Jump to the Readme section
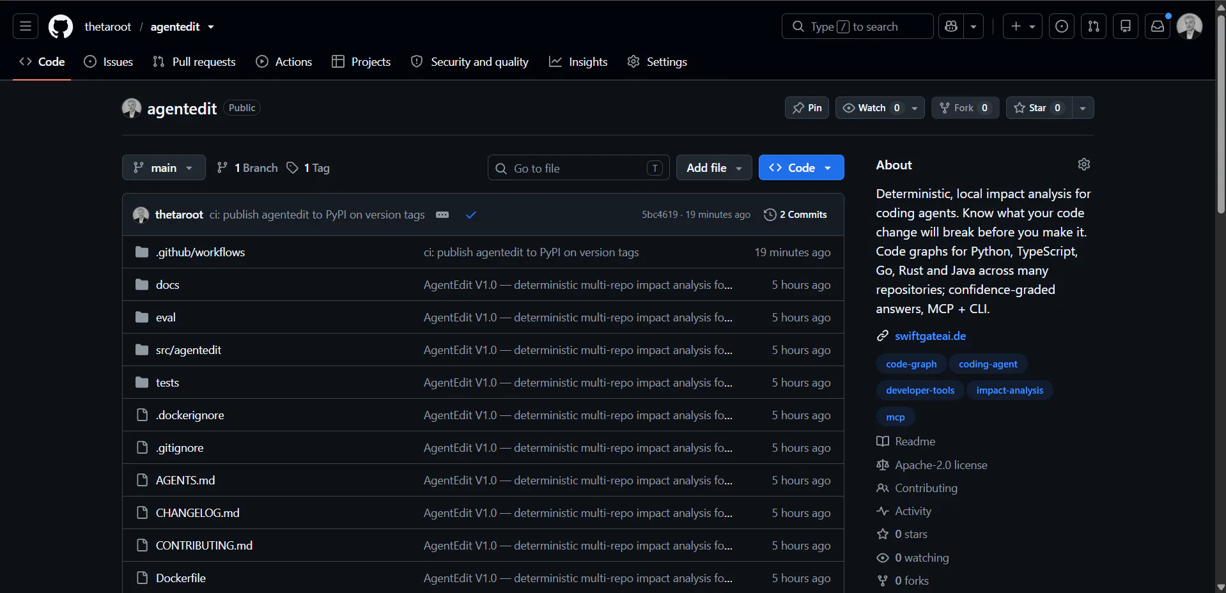The image size is (1226, 593). click(915, 442)
